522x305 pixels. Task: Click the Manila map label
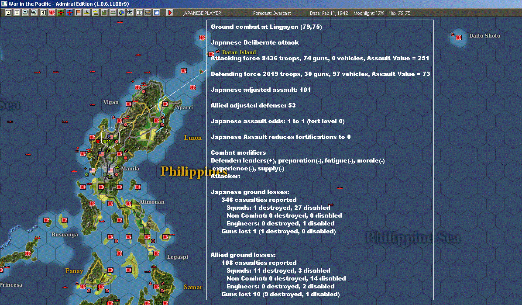[130, 168]
